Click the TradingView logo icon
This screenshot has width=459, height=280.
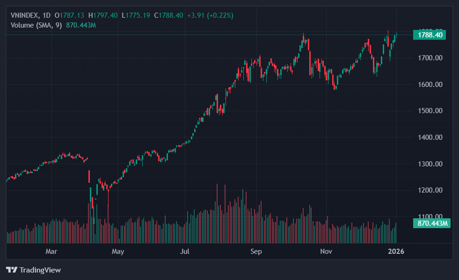[x=12, y=270]
